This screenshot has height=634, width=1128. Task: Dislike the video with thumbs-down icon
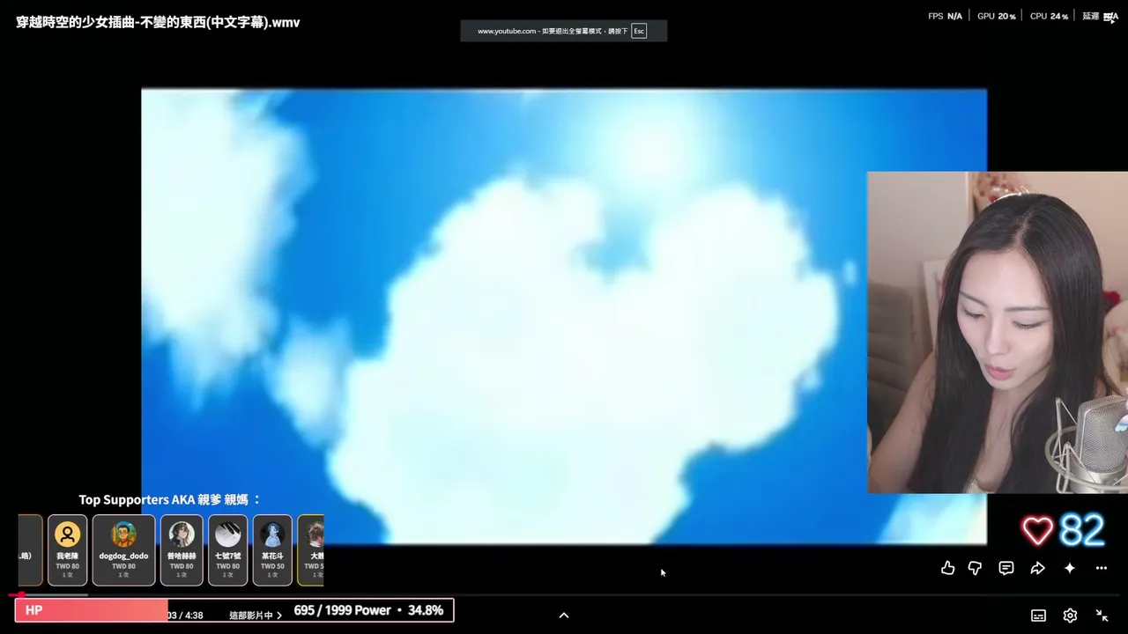click(x=975, y=568)
